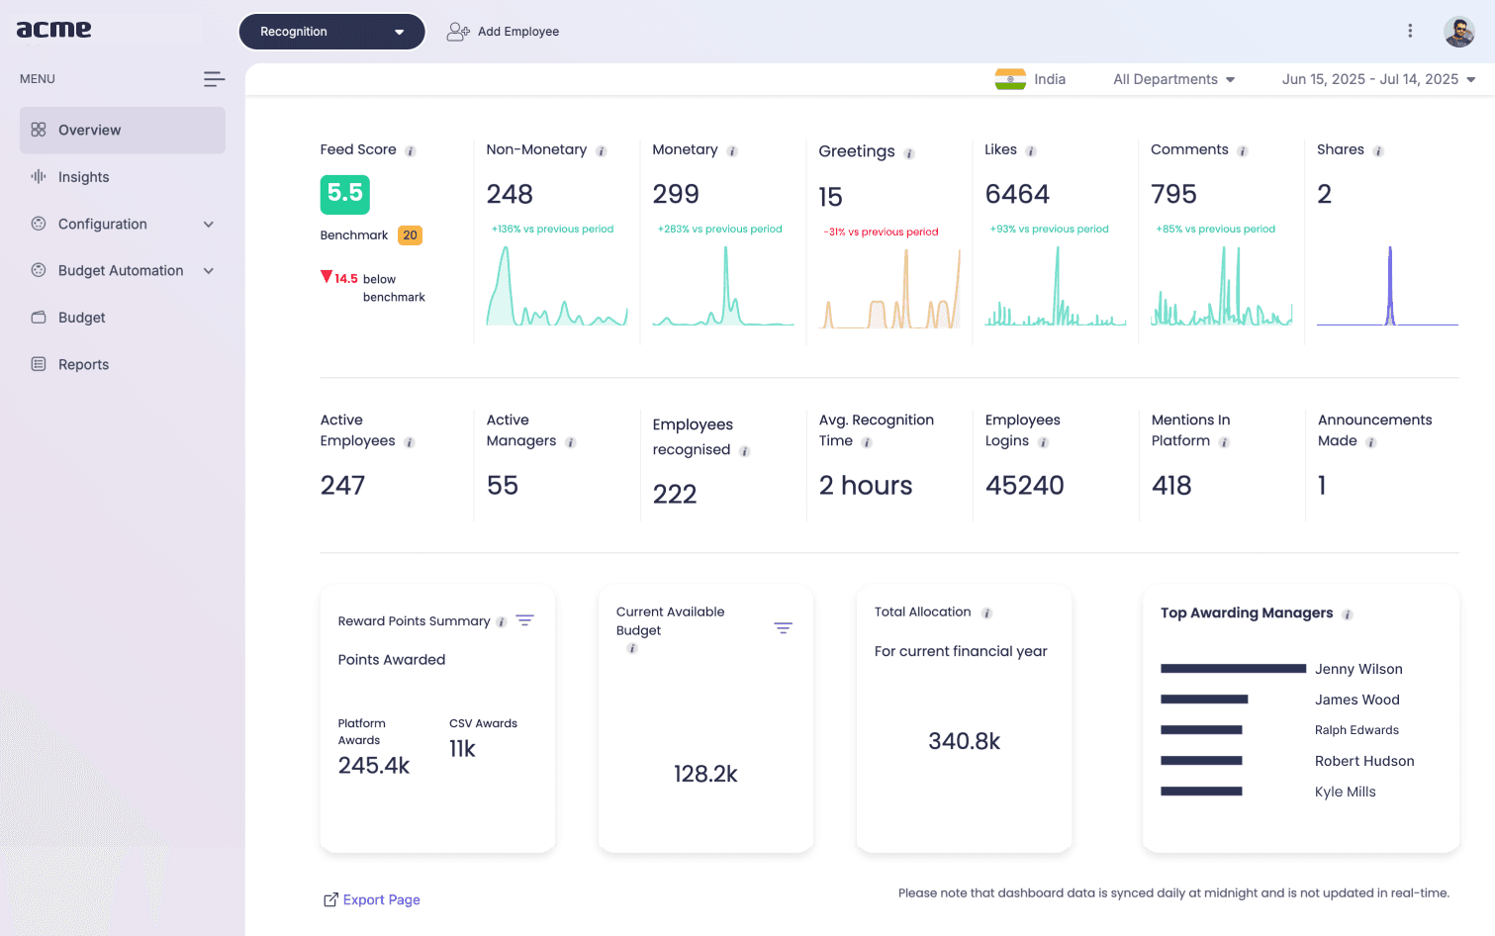This screenshot has height=936, width=1495.
Task: Open Current Available Budget filter icon
Action: point(783,628)
